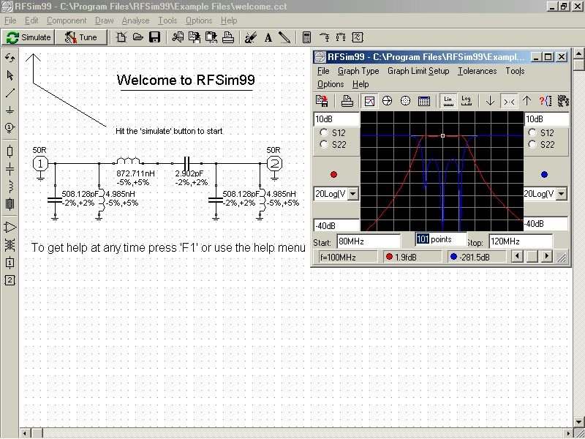Click the red trace color dot

333,174
